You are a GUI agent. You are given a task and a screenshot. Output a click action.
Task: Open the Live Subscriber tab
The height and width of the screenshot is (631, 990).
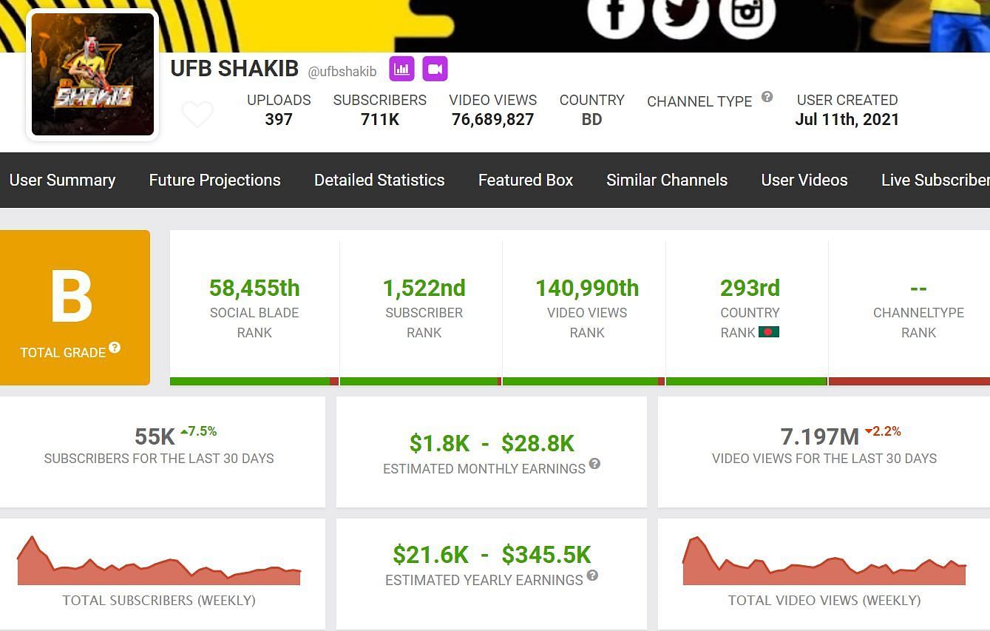pyautogui.click(x=935, y=180)
